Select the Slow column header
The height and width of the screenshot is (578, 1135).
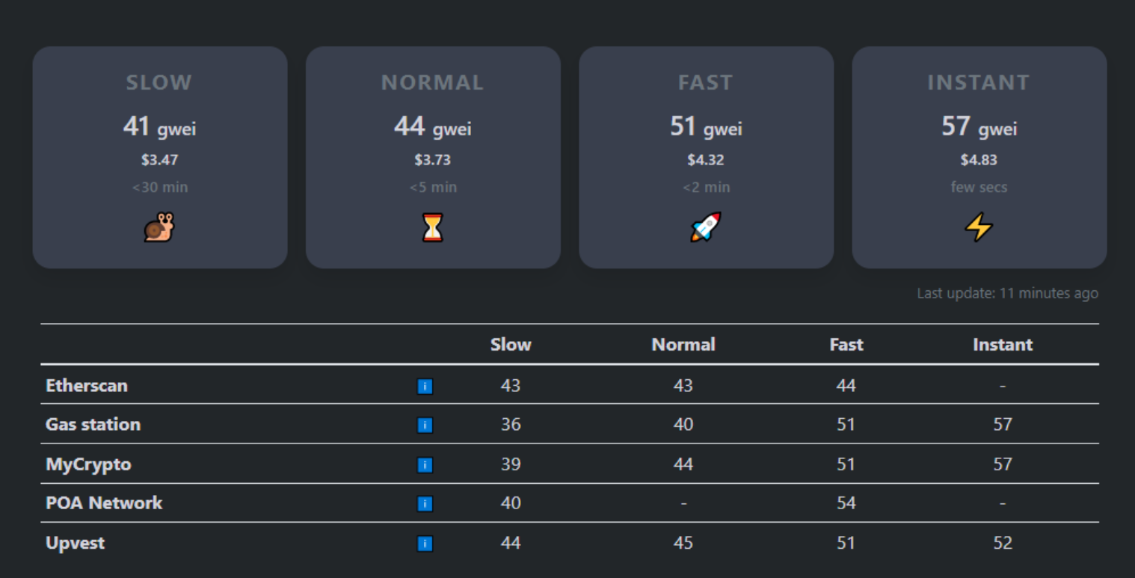pyautogui.click(x=511, y=345)
